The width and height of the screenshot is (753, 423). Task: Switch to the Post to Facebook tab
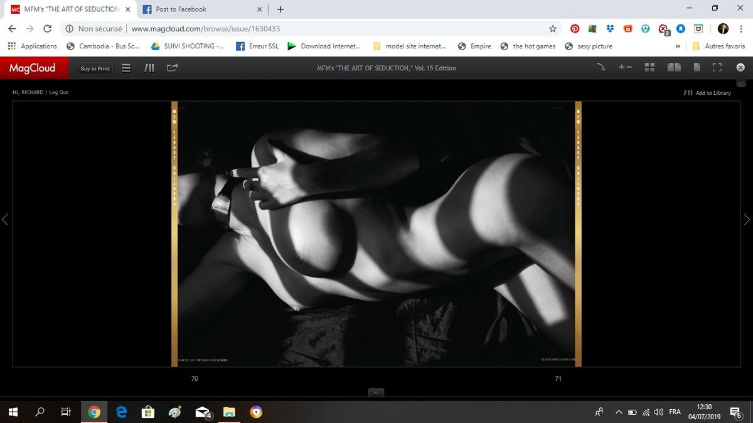coord(201,9)
